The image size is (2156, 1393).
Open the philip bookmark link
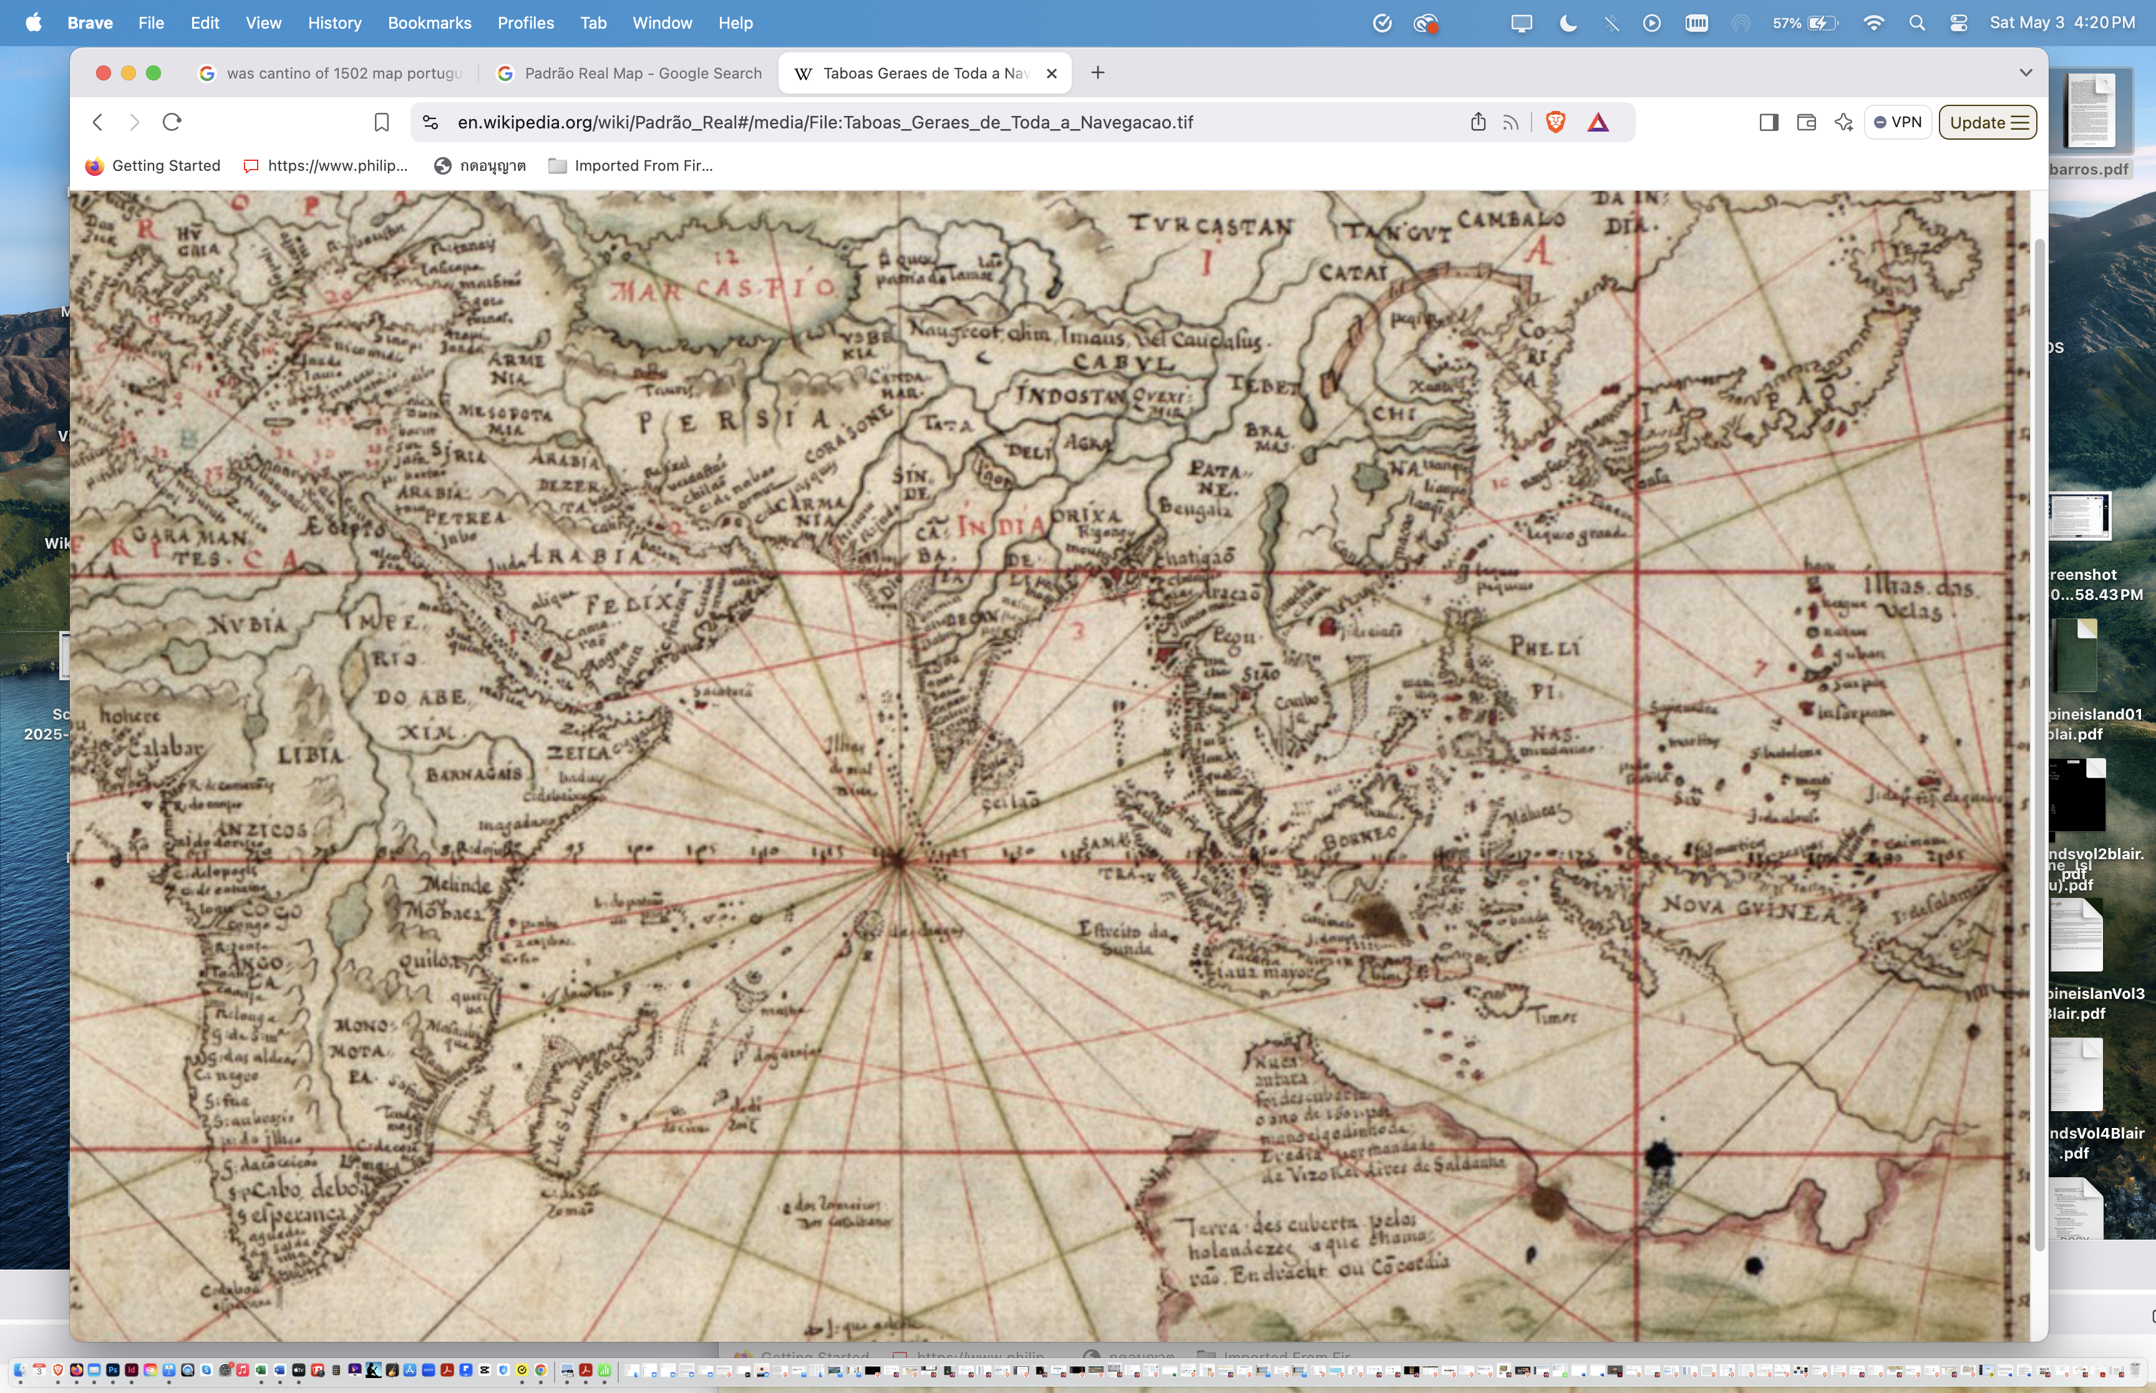point(326,165)
